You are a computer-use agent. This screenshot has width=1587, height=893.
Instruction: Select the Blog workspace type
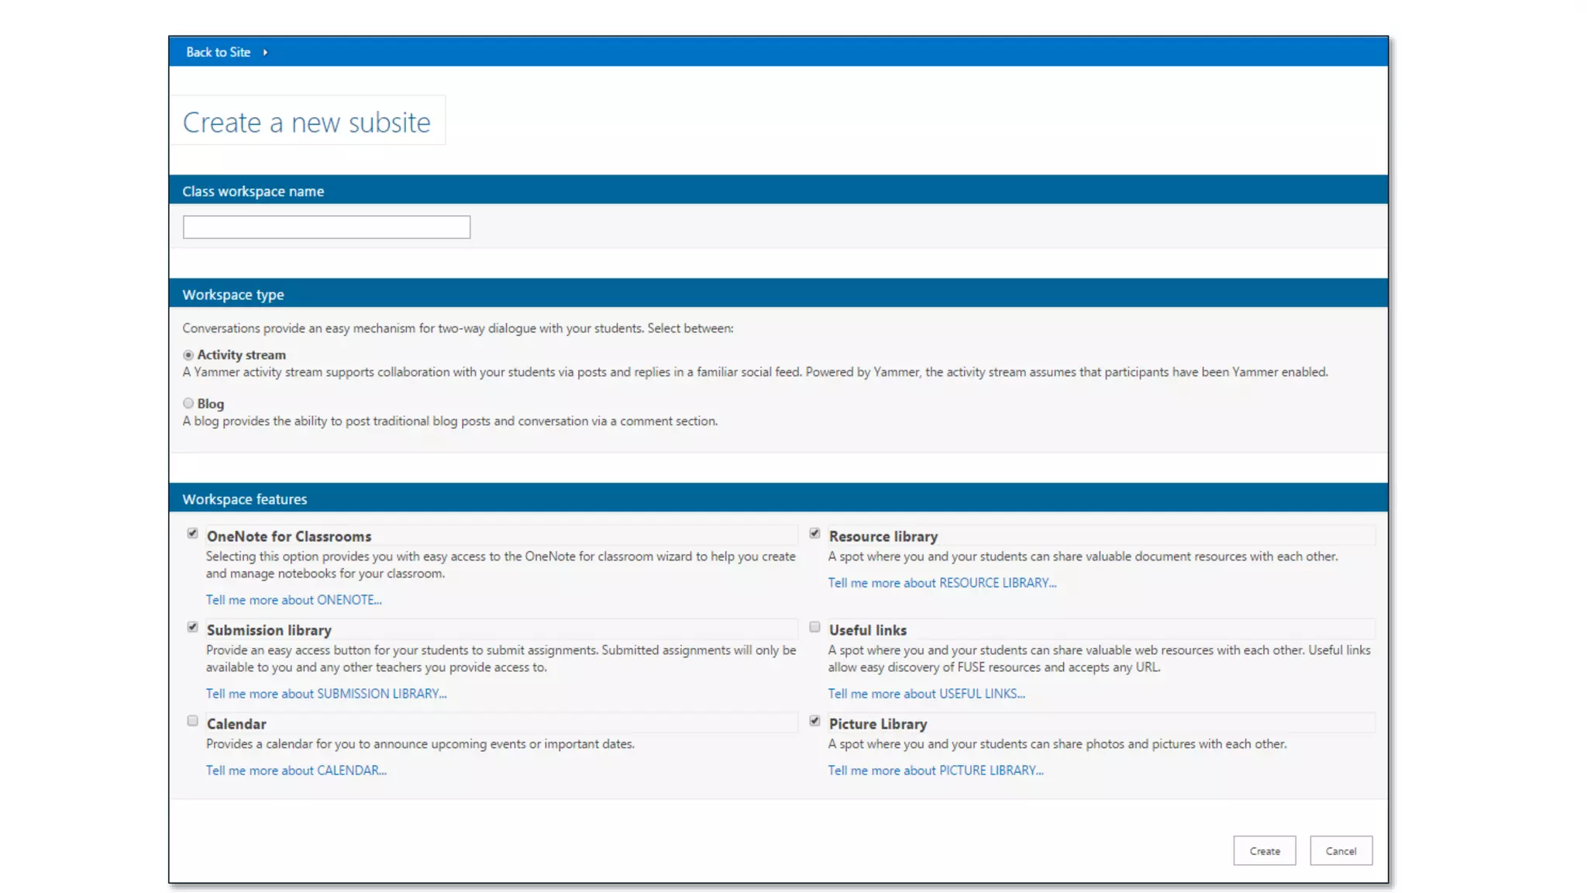point(188,403)
